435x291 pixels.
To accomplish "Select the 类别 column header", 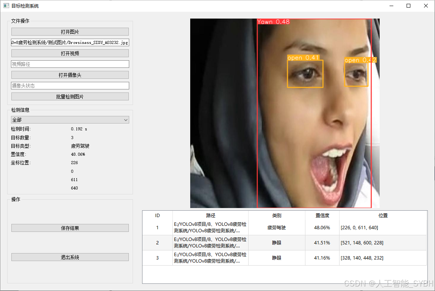I will 277,216.
